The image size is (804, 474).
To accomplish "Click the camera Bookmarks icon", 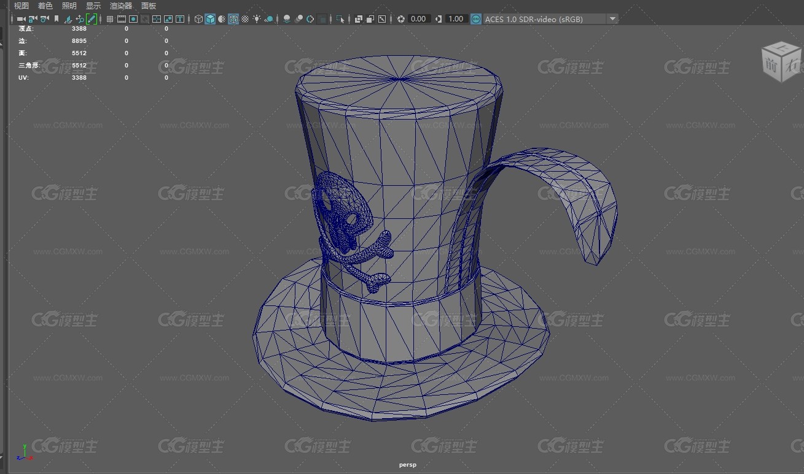I will click(x=57, y=19).
